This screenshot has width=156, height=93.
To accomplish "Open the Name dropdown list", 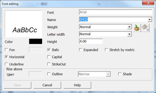I will pyautogui.click(x=149, y=19).
